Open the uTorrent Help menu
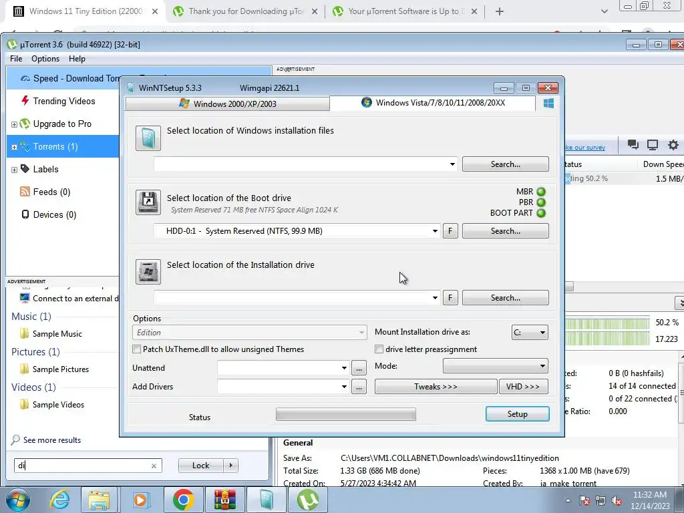684x513 pixels. coord(77,59)
